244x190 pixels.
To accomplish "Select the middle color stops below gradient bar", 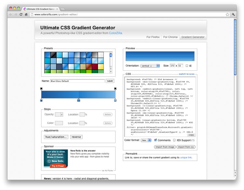I will [x=79, y=100].
